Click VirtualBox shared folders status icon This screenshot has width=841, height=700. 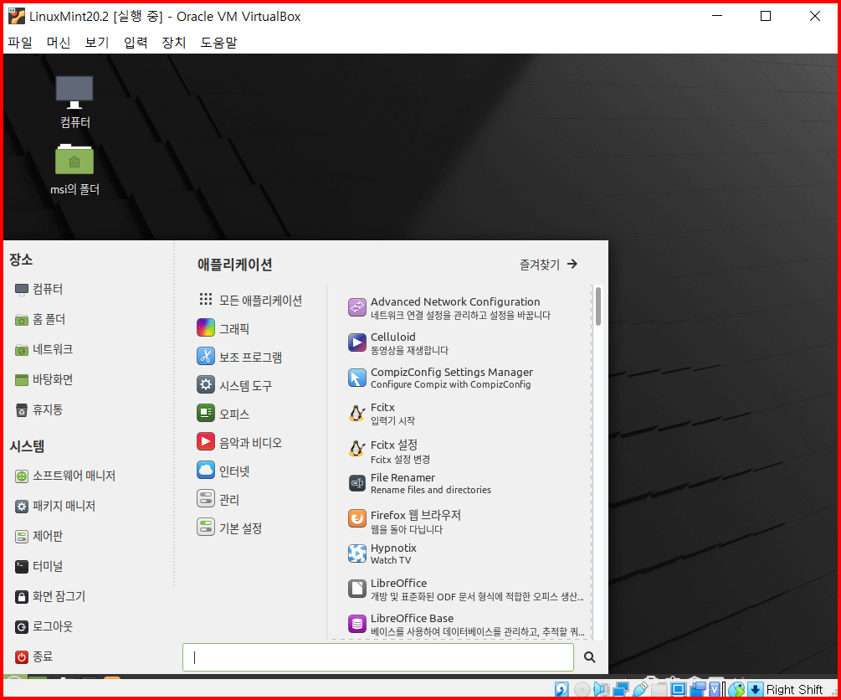[x=659, y=689]
